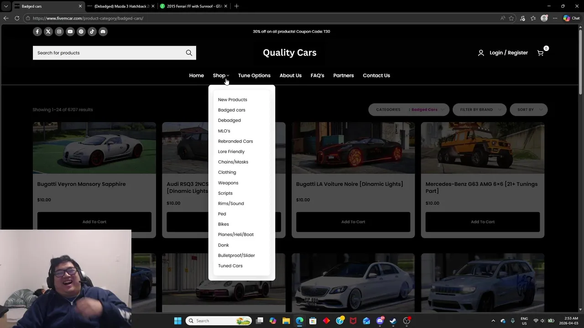Select Rebranded Cars in Shop menu
Viewport: 584px width, 328px height.
[x=235, y=141]
